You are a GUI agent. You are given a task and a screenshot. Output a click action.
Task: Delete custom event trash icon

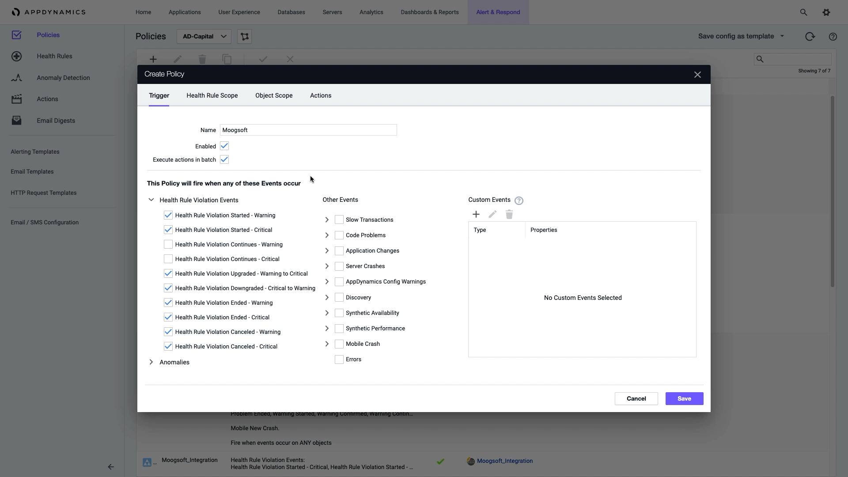509,214
